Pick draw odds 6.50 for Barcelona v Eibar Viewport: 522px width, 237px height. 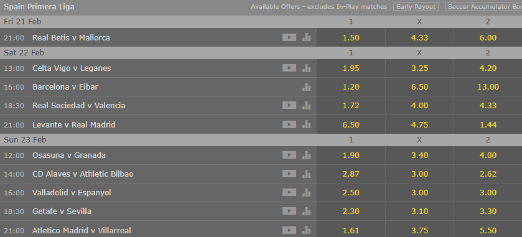tap(419, 87)
